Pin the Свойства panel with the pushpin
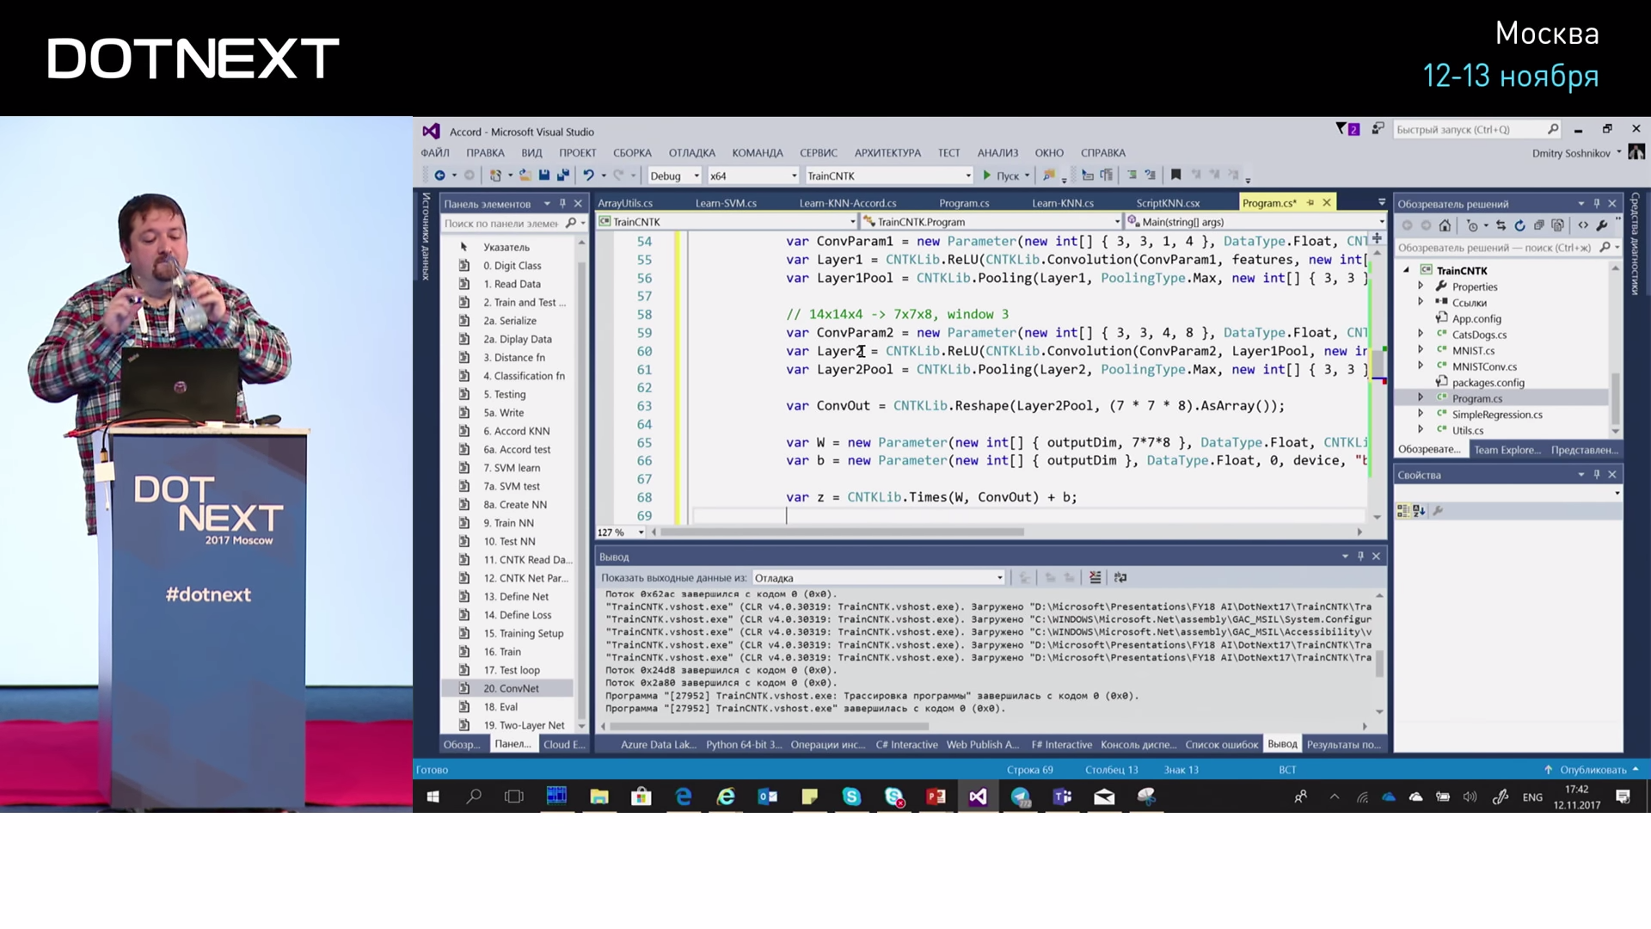Image resolution: width=1651 pixels, height=929 pixels. 1597,475
